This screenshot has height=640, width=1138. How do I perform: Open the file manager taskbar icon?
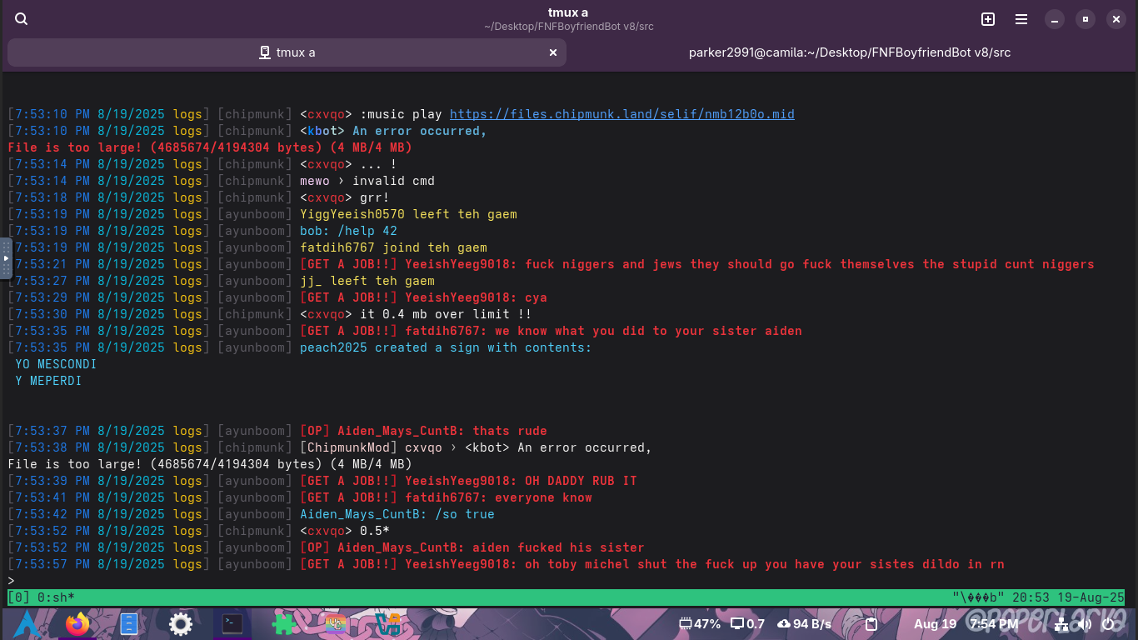128,624
